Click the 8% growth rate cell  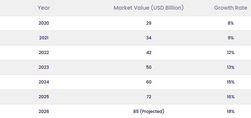pyautogui.click(x=231, y=23)
